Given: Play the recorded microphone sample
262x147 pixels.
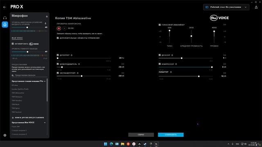Looking at the screenshot, I should pyautogui.click(x=65, y=28).
